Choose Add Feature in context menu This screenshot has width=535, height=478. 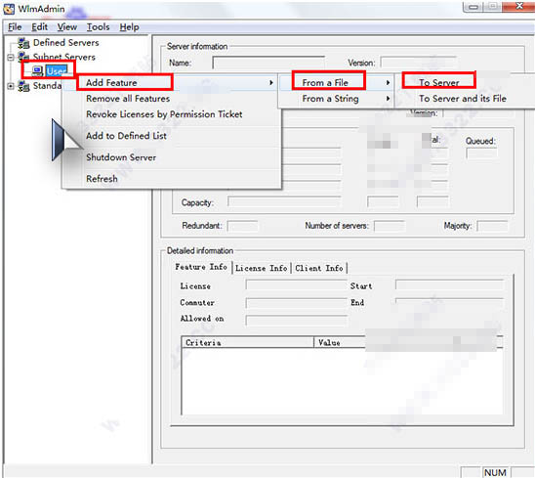coord(111,83)
